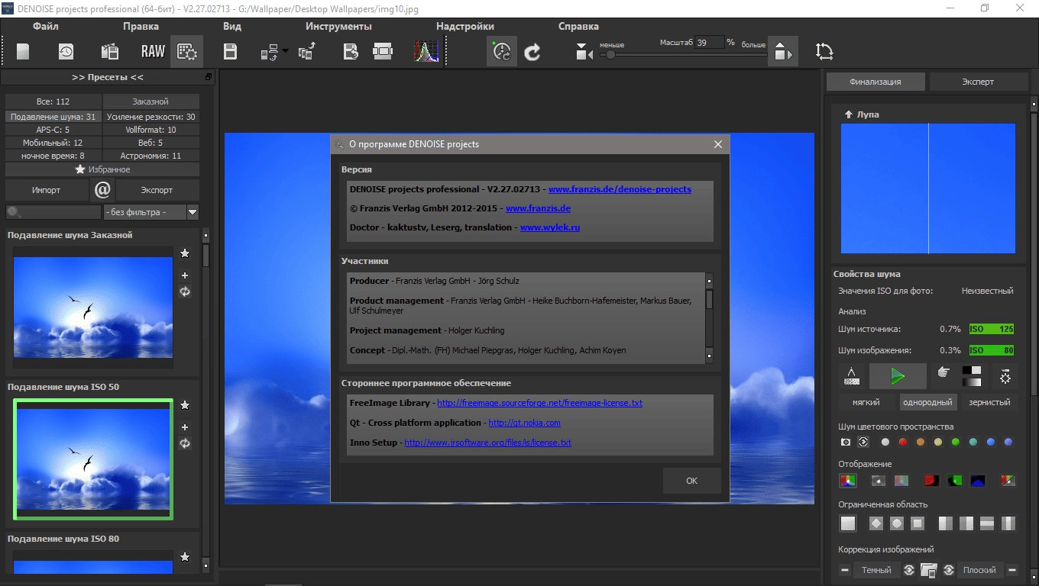
Task: Click the camera icon under color space noise
Action: click(846, 442)
